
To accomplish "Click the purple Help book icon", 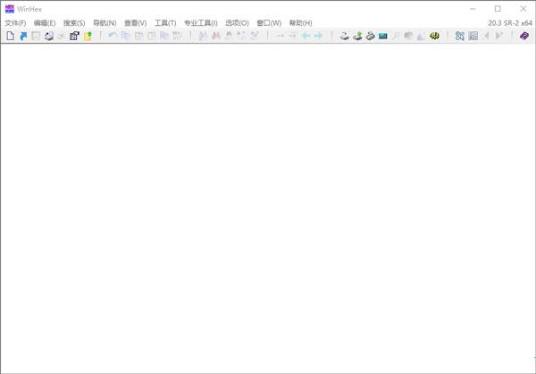I will pos(524,37).
